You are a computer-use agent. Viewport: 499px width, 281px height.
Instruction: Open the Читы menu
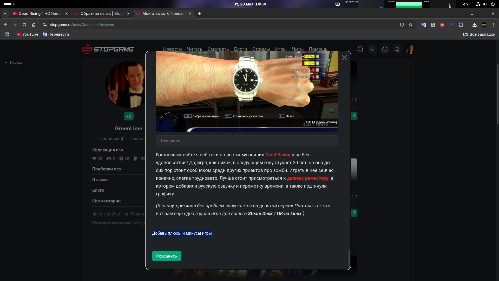click(298, 49)
